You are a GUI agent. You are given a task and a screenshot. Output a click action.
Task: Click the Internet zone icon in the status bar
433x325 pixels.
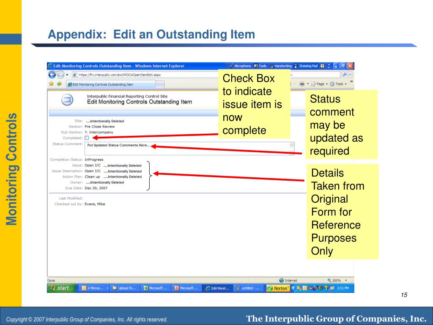[x=281, y=280]
